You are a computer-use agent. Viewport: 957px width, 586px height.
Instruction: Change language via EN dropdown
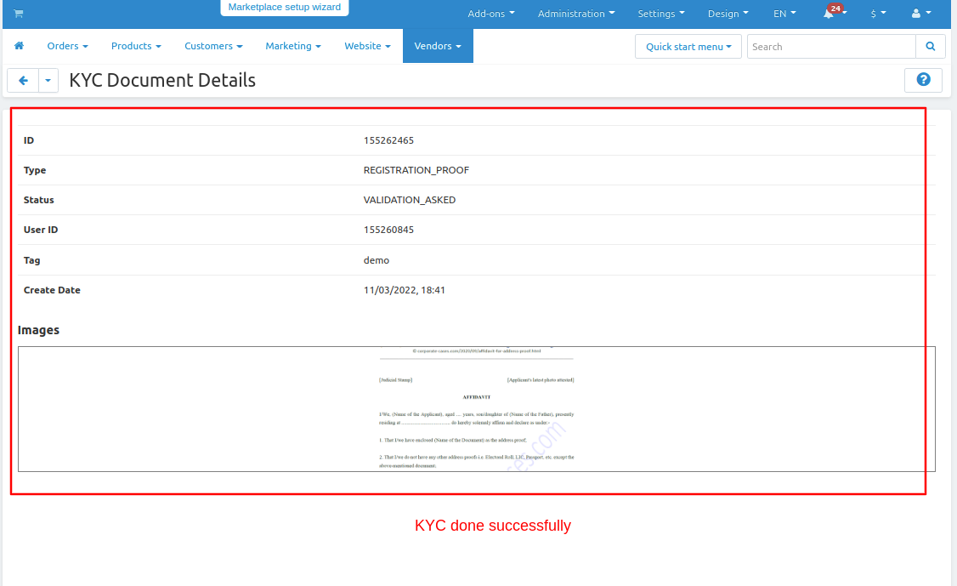point(784,14)
